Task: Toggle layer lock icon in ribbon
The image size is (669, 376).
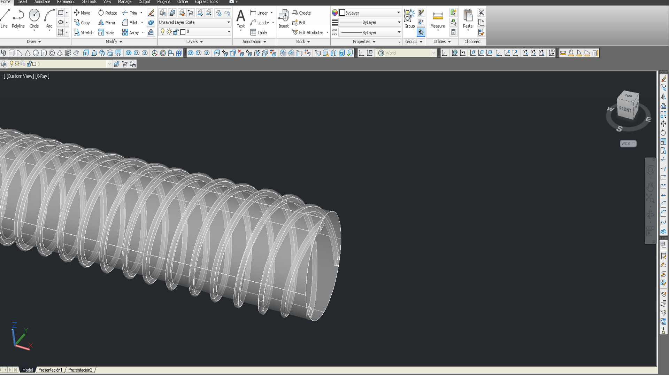Action: (x=176, y=32)
